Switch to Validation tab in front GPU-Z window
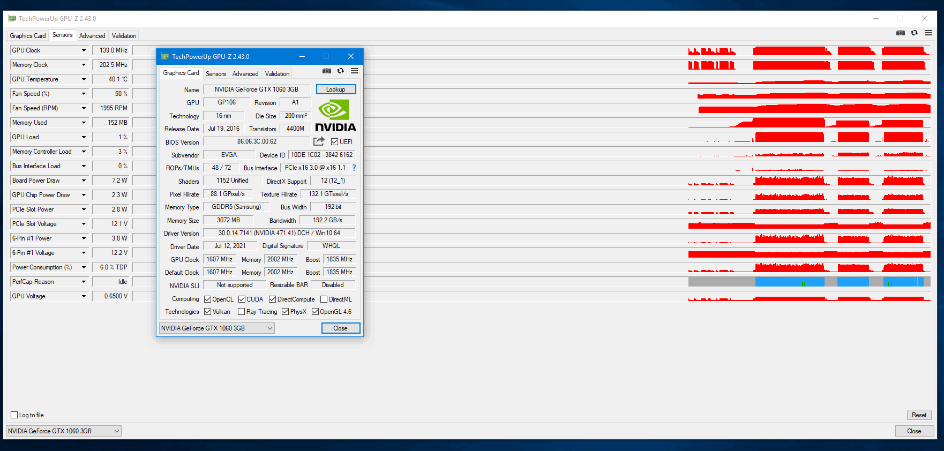Viewport: 944px width, 451px height. point(278,74)
